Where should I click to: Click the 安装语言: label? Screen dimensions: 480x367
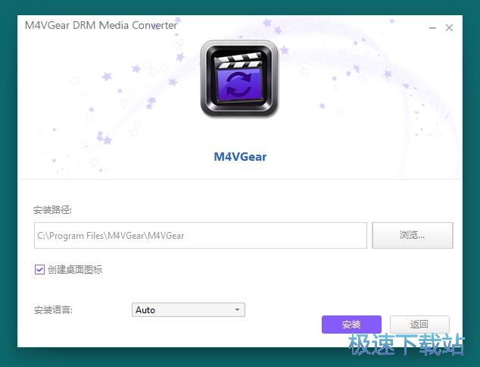[x=53, y=310]
